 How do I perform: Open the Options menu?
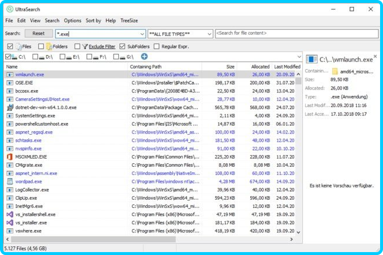point(73,20)
